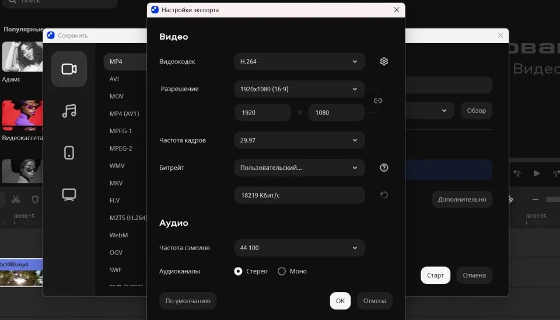560x320 pixels.
Task: Click the timeline mark 00:01:05
Action: click(x=535, y=216)
